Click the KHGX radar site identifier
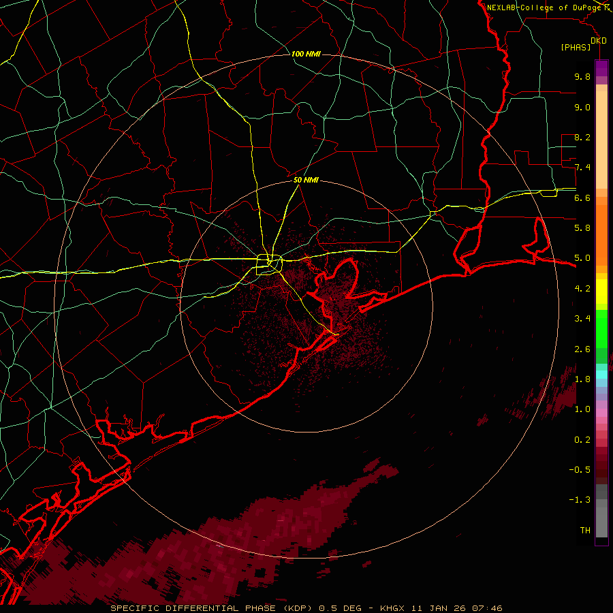 click(394, 608)
